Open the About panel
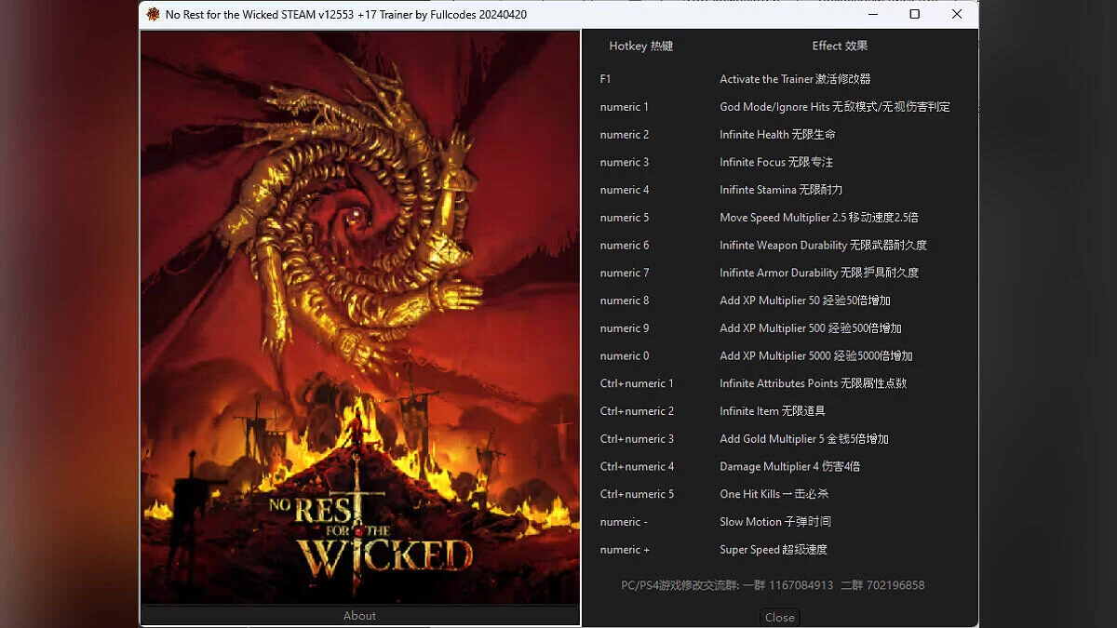 point(359,615)
